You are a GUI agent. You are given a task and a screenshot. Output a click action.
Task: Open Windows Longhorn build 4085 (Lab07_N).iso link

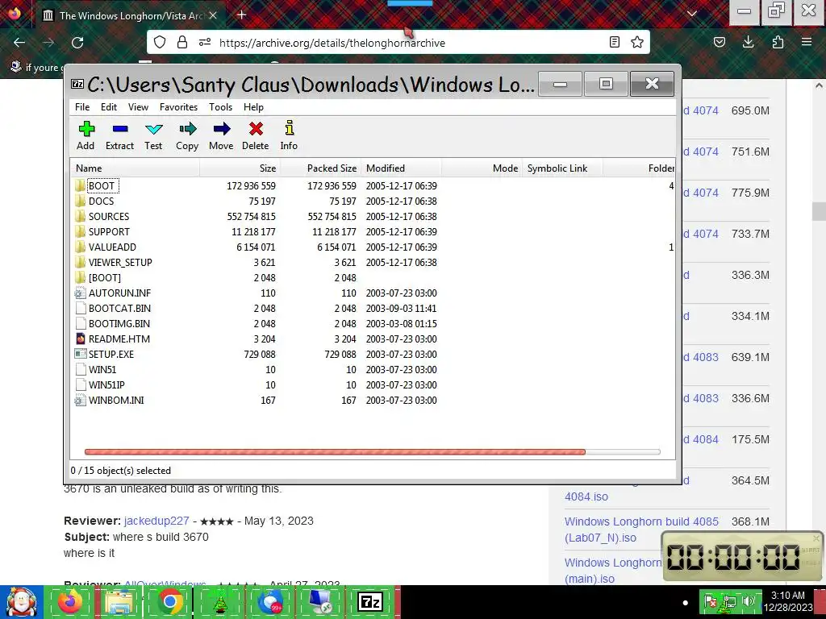click(x=641, y=530)
